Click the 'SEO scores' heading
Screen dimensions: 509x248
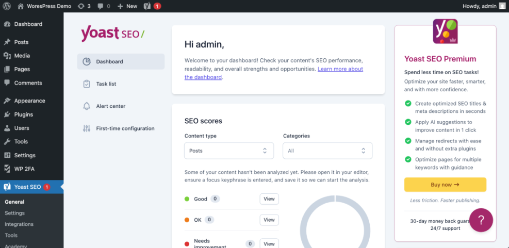[204, 121]
